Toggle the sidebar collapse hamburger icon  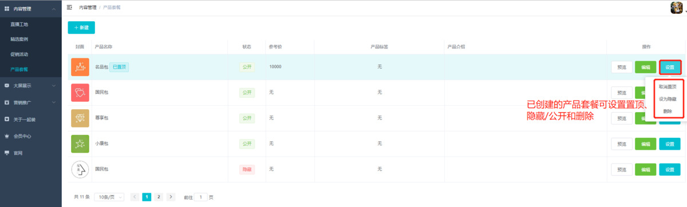tap(69, 7)
